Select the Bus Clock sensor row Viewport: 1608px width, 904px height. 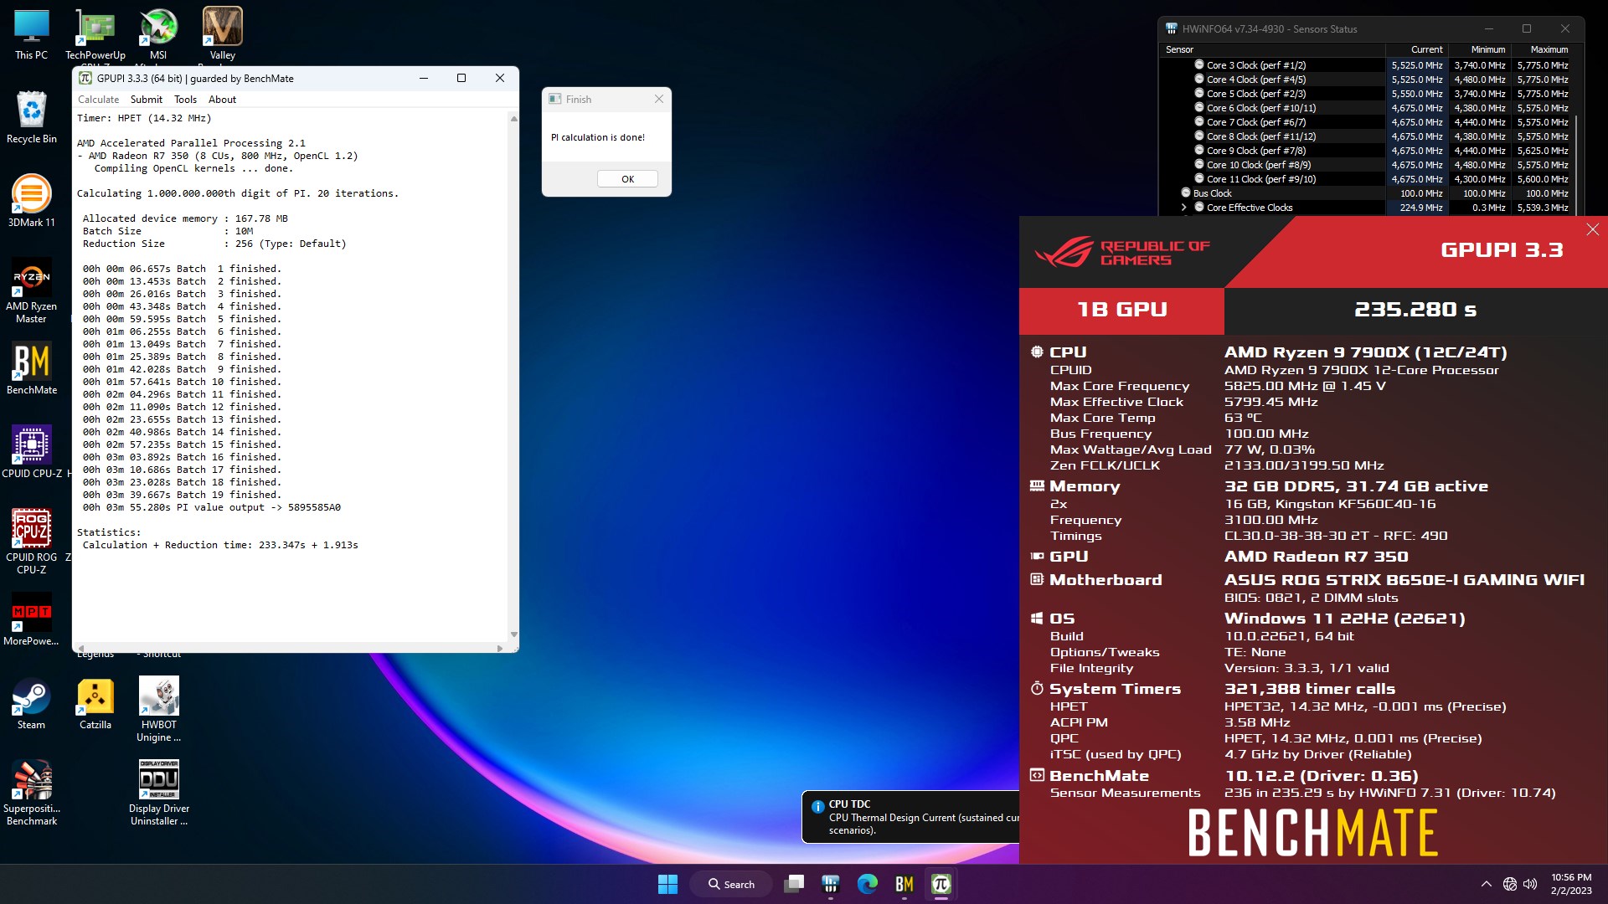coord(1364,193)
